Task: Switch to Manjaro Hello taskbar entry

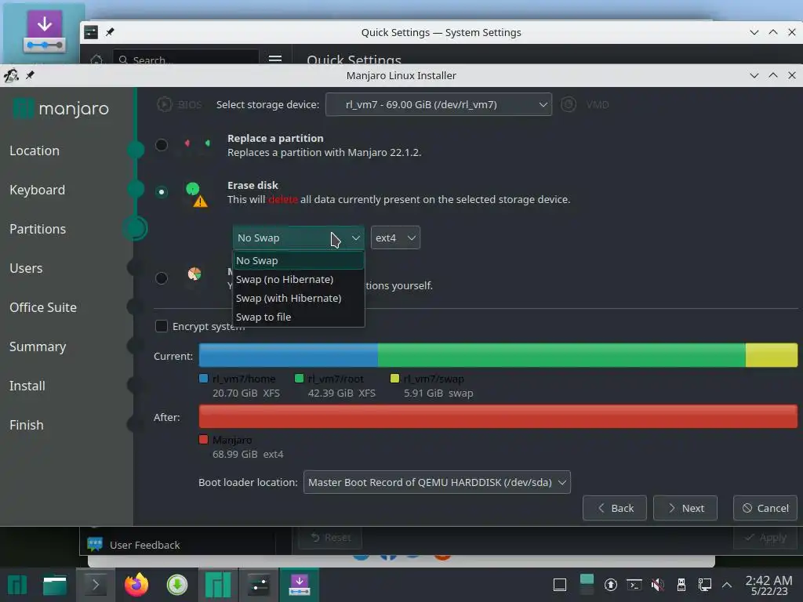Action: click(218, 585)
